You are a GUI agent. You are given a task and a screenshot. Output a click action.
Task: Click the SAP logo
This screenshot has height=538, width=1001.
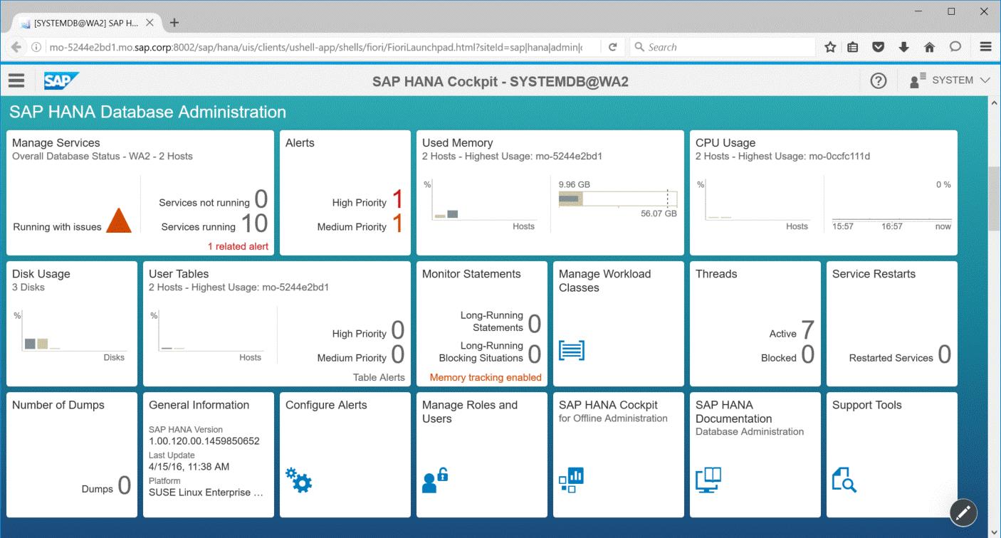[61, 80]
